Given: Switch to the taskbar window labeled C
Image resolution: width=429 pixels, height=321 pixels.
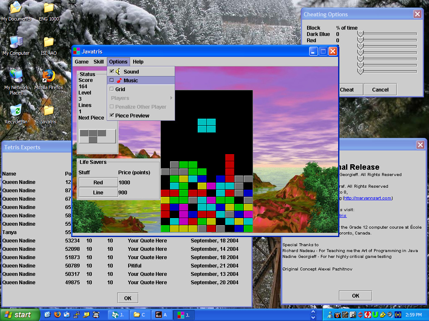Looking at the screenshot, I should point(141,315).
